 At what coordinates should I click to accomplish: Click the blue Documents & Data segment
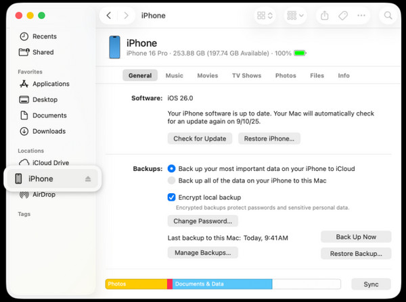pos(223,284)
